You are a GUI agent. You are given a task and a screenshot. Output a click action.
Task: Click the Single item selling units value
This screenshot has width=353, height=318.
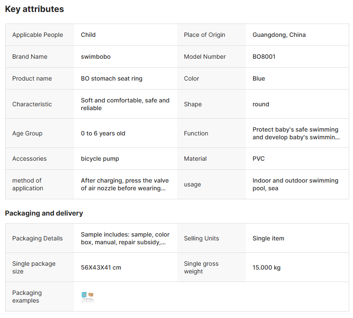[x=268, y=238]
